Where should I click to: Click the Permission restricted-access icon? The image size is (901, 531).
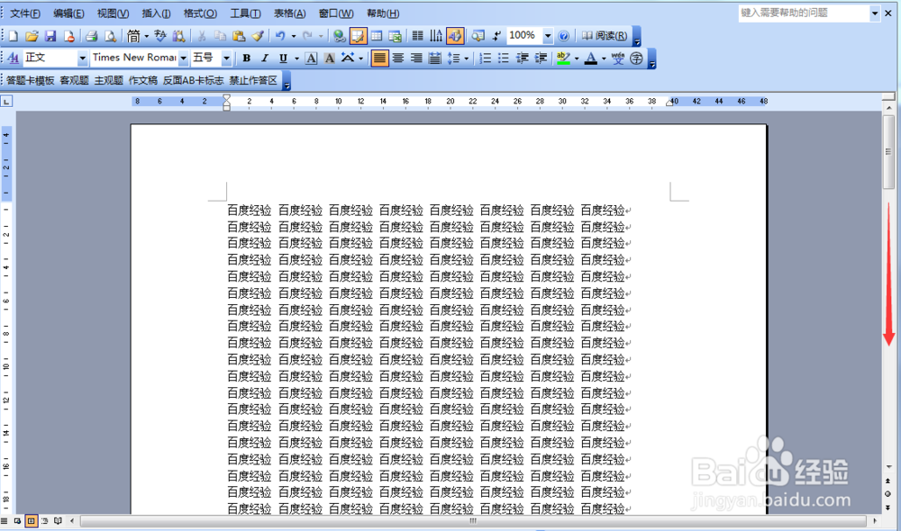click(68, 36)
